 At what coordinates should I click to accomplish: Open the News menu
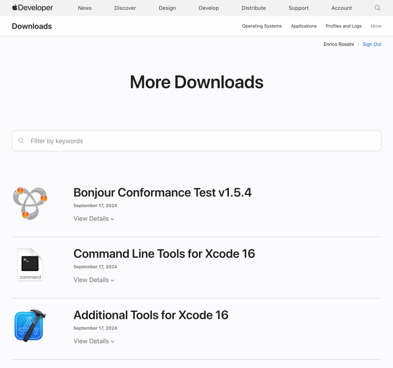click(84, 8)
